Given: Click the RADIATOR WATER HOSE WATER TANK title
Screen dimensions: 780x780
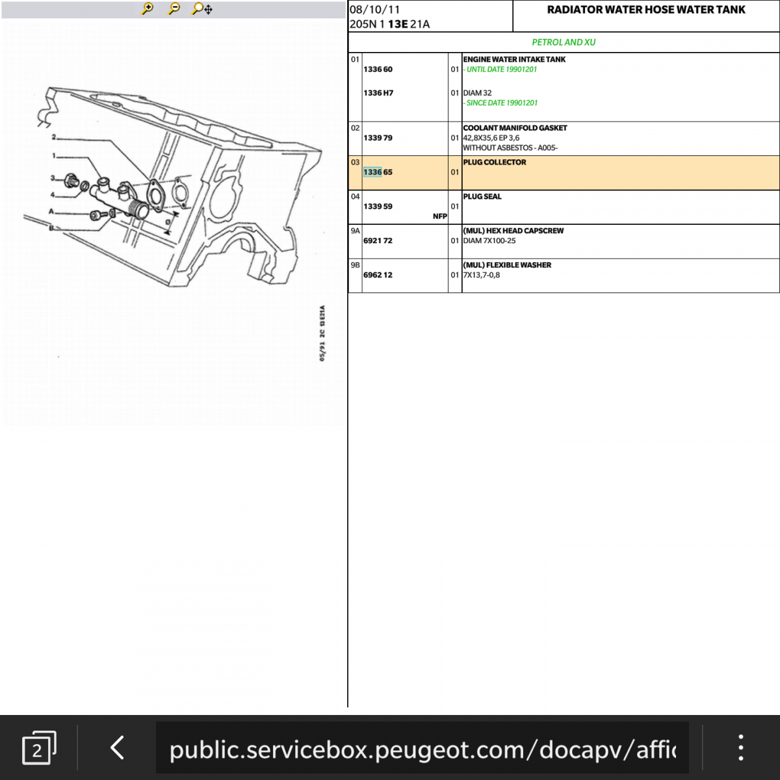Looking at the screenshot, I should point(646,10).
